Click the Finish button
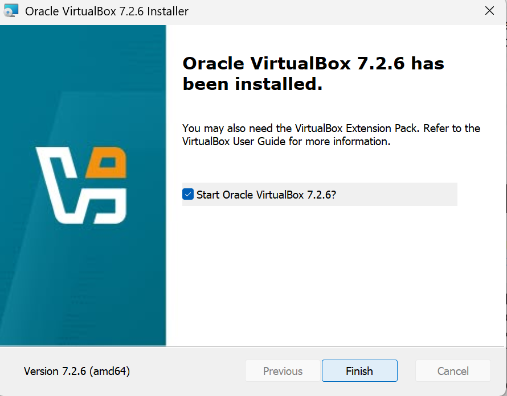 pyautogui.click(x=359, y=371)
